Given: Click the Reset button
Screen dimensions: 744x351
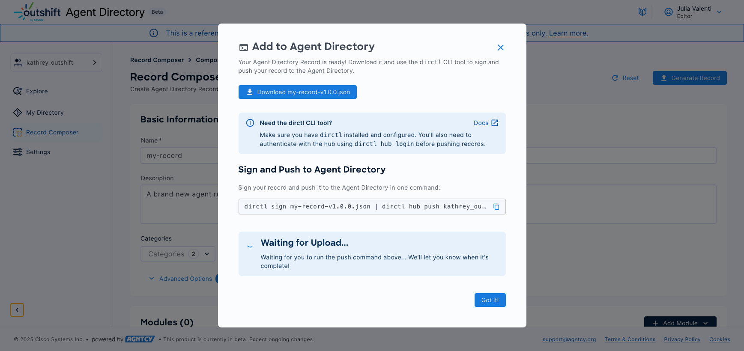Looking at the screenshot, I should (625, 78).
